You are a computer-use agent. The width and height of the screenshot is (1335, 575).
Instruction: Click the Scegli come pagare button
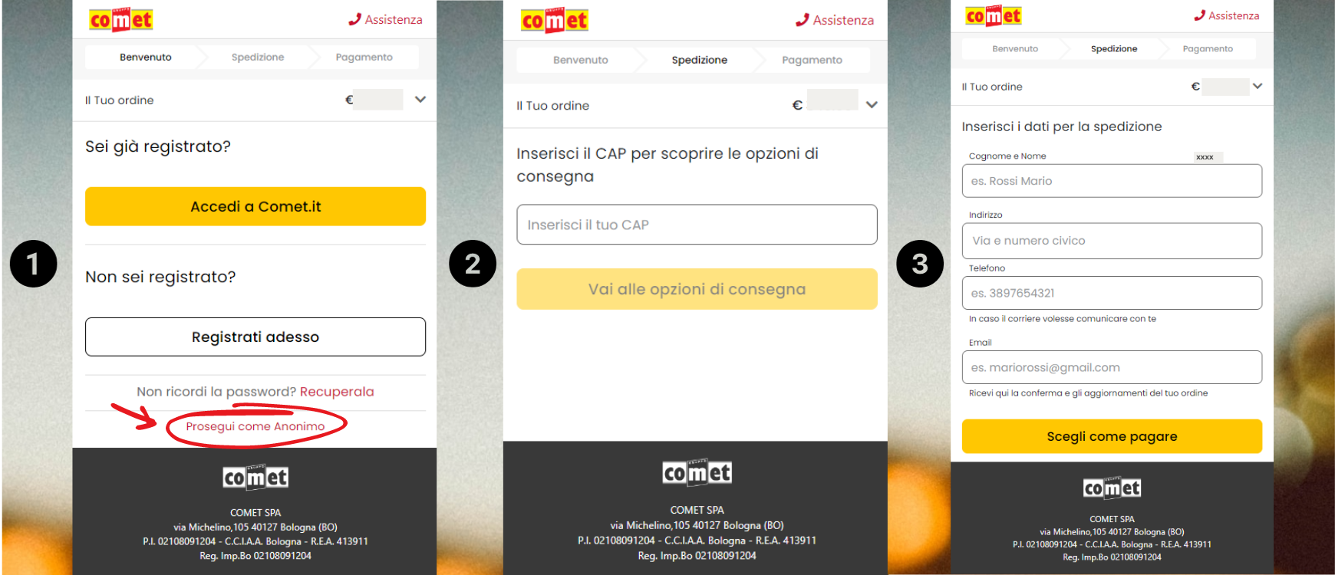[1112, 436]
